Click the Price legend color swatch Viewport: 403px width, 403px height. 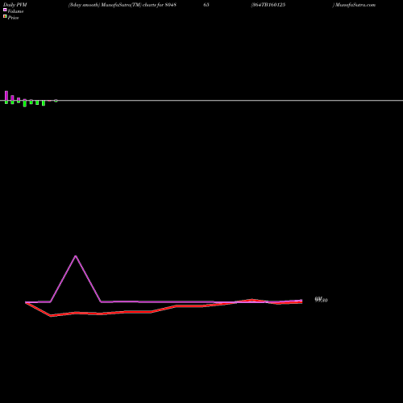point(5,16)
